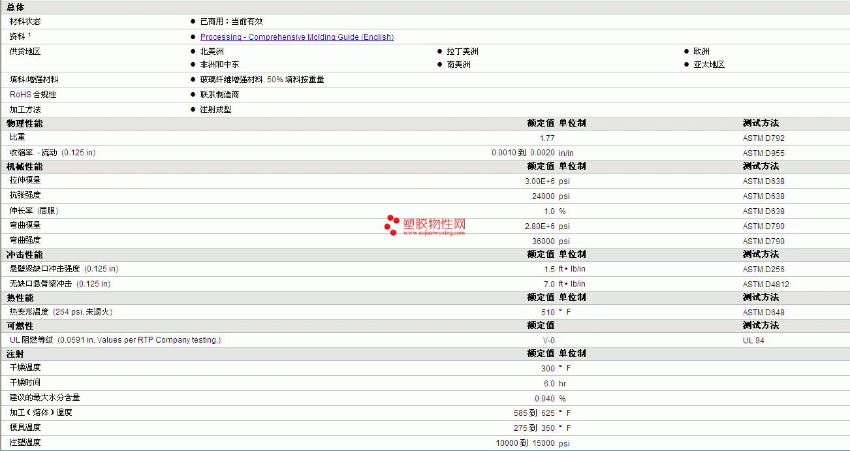Select the UL 阻燃等级 row label

(x=116, y=340)
